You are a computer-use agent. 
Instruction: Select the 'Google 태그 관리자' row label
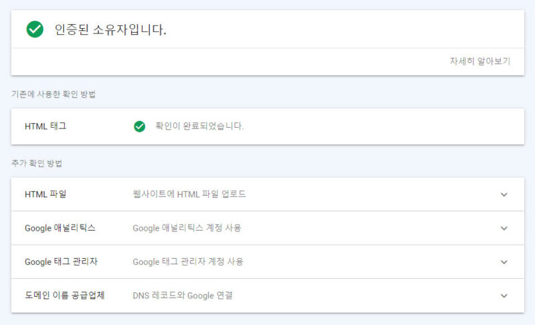[61, 261]
